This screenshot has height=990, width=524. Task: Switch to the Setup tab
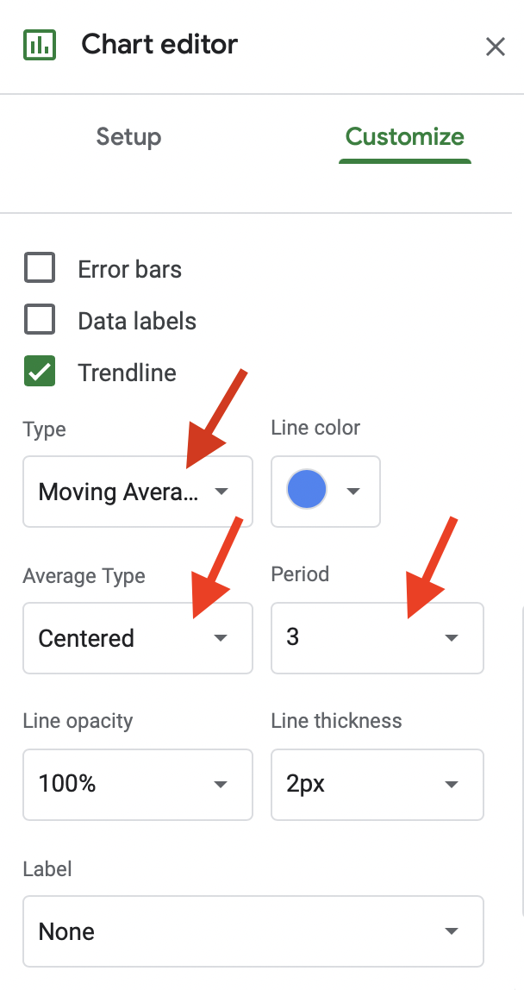128,137
